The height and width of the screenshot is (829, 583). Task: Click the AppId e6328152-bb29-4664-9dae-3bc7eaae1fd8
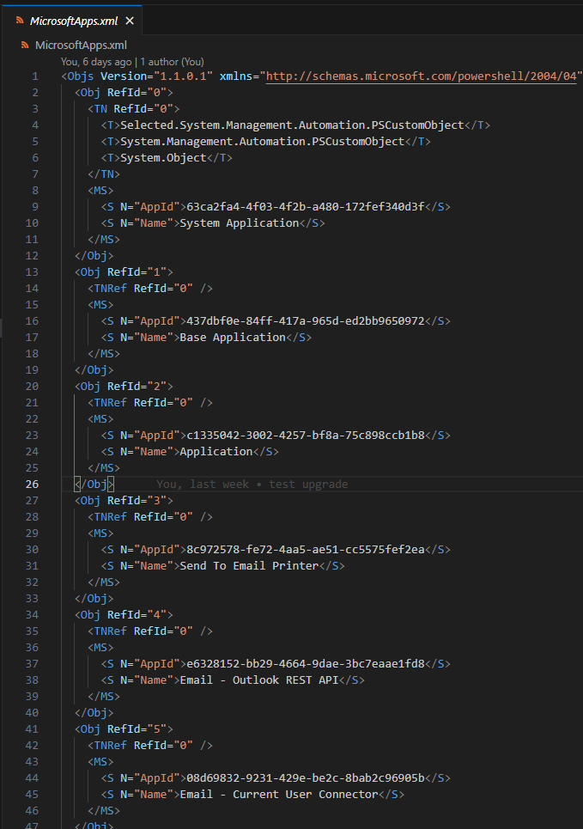coord(306,663)
